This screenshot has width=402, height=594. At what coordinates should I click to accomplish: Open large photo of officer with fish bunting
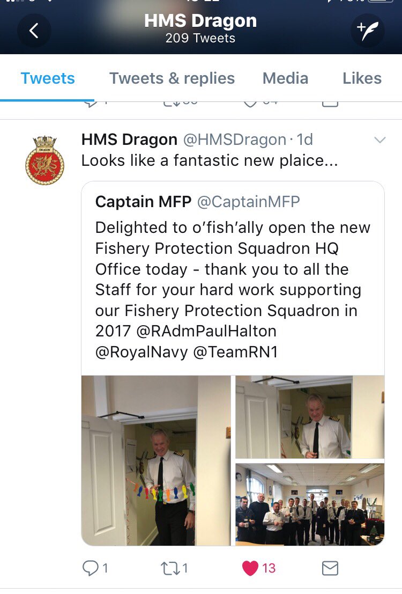[156, 460]
